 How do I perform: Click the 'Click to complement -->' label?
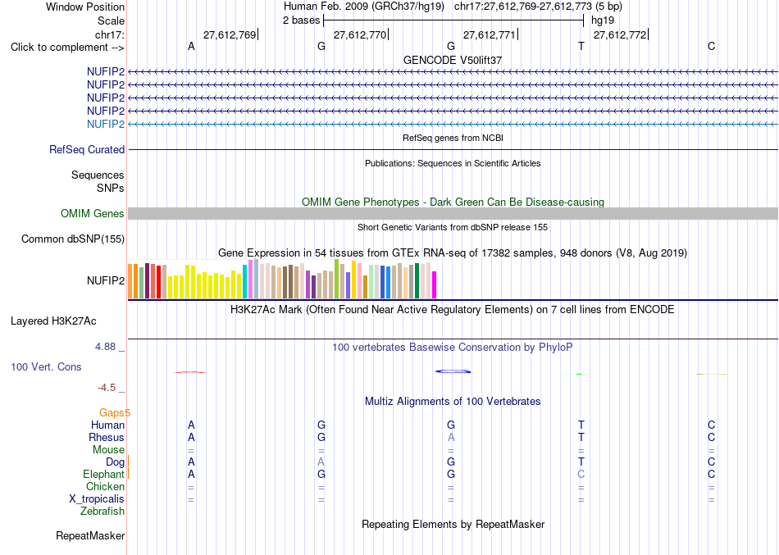[x=67, y=48]
